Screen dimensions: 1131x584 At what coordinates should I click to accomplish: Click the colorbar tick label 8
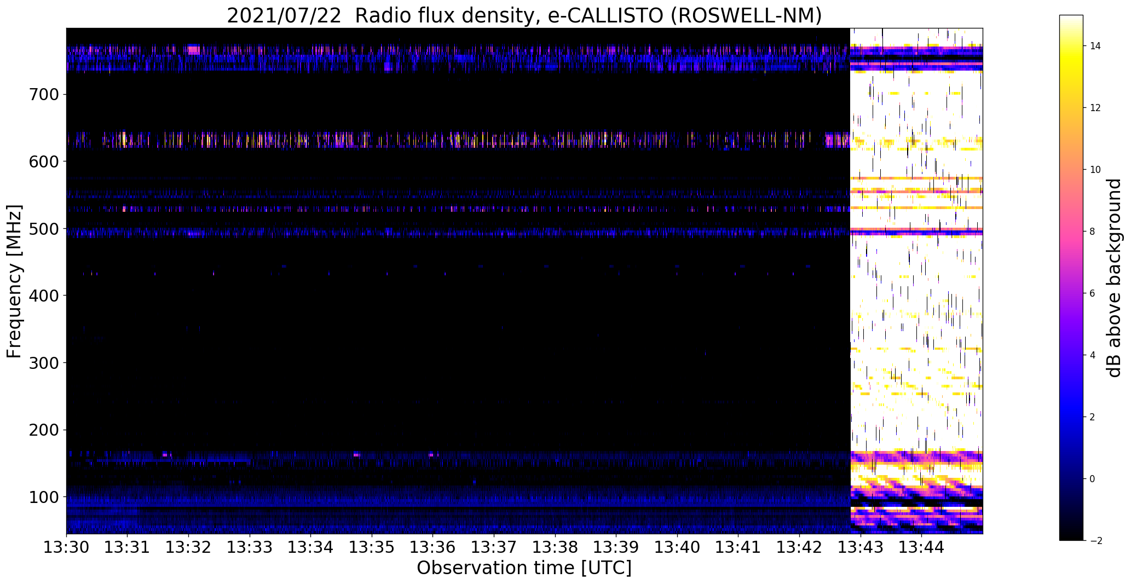(x=1093, y=232)
